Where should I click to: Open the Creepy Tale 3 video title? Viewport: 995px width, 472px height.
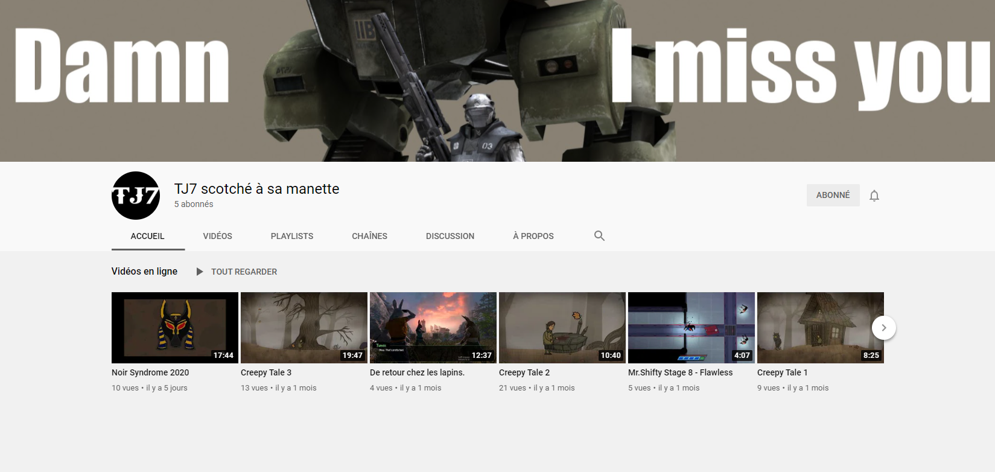[266, 372]
